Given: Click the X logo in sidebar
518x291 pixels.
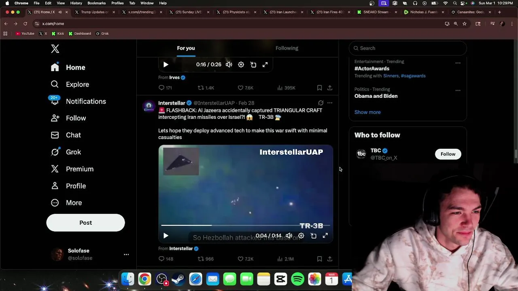Looking at the screenshot, I should click(x=55, y=49).
